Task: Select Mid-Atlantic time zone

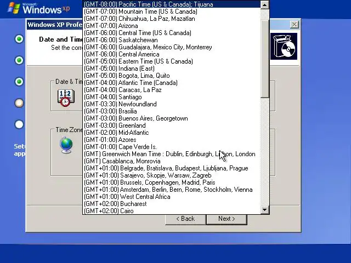Action: click(x=172, y=133)
